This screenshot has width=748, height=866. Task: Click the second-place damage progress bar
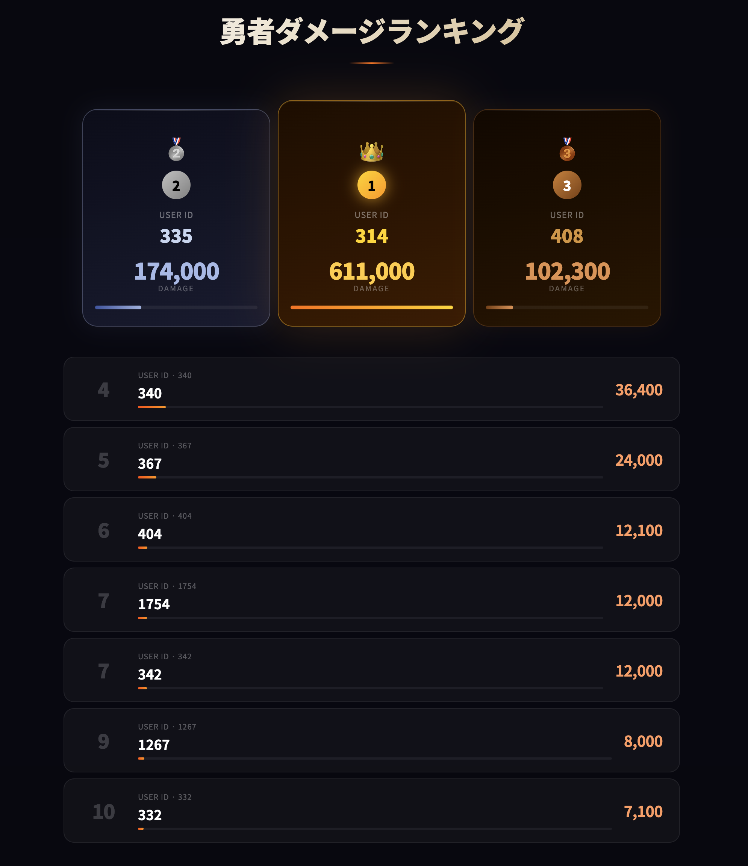[176, 307]
